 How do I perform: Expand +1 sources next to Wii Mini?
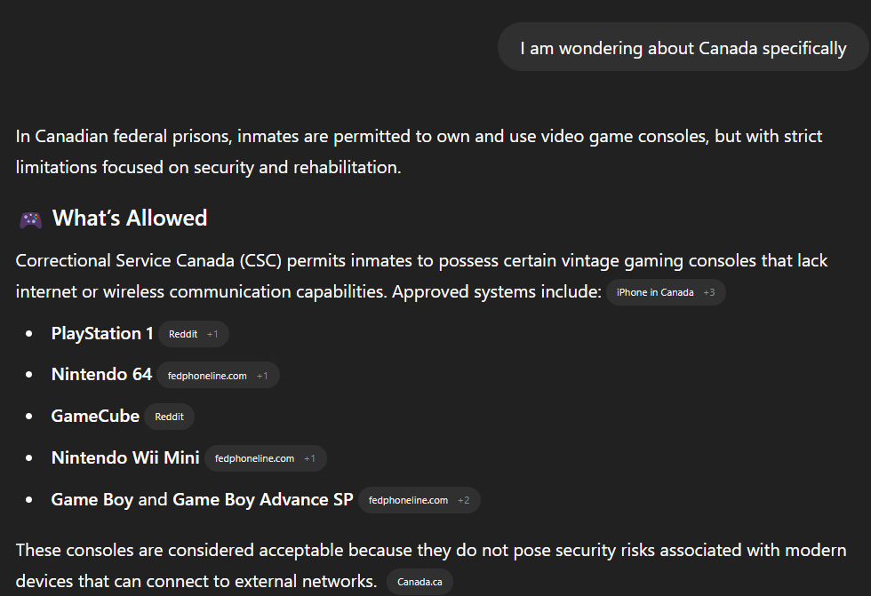309,458
